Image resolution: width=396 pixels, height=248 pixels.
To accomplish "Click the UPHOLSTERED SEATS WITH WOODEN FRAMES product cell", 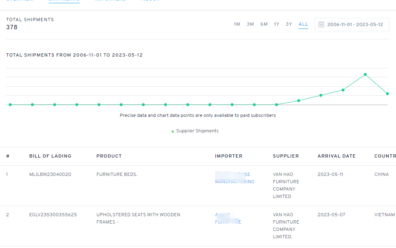I will 138,218.
